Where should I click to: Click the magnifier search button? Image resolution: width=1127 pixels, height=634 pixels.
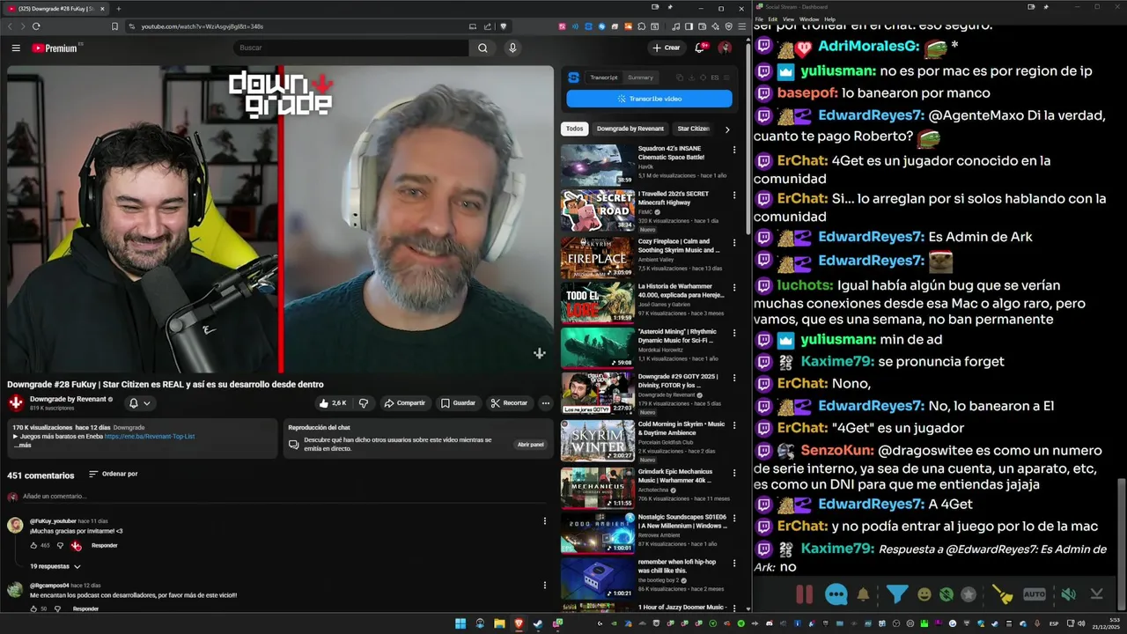point(482,48)
